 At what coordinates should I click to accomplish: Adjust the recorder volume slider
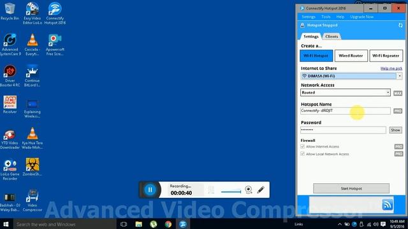point(231,191)
